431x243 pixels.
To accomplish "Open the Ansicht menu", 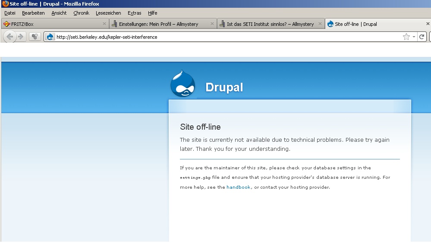I will click(59, 13).
